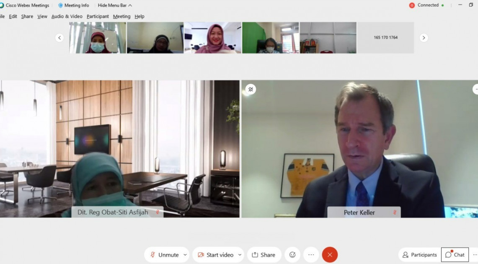Click the Meeting Info shield icon
The width and height of the screenshot is (478, 264).
pyautogui.click(x=60, y=5)
